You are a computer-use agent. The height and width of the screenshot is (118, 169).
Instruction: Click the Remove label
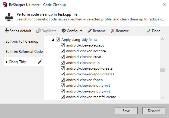pos(122,31)
